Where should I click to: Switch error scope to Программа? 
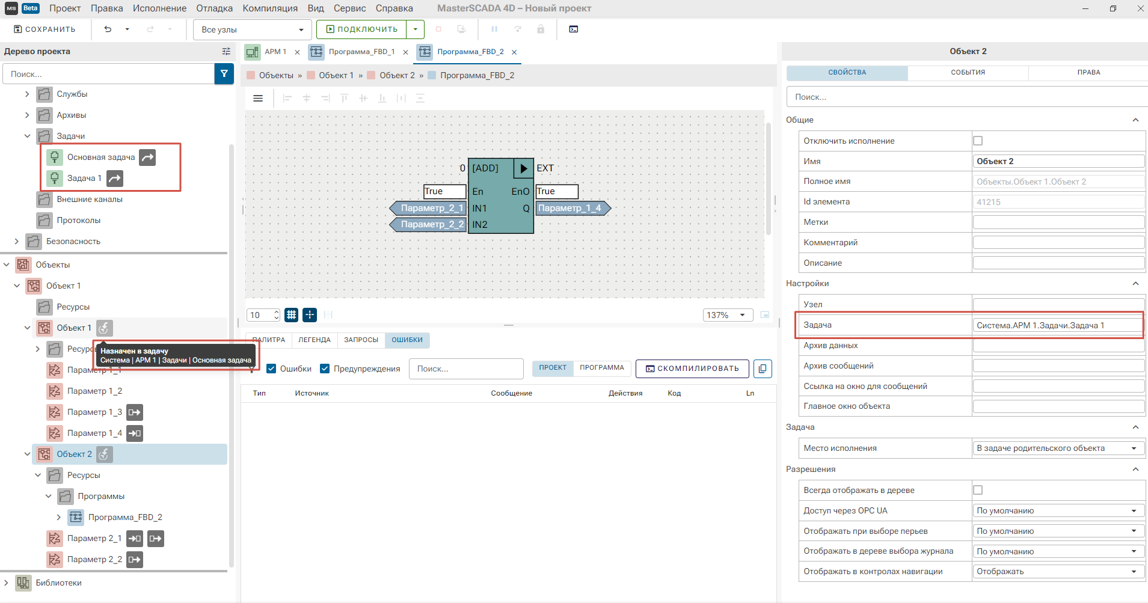[602, 368]
